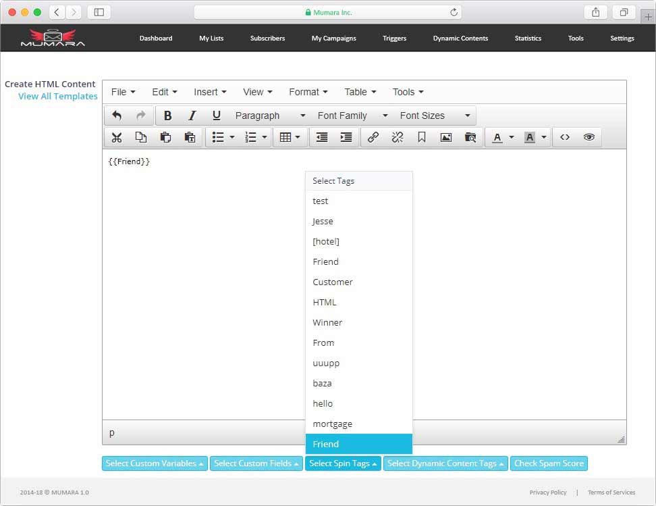Screen dimensions: 656x506
Task: Toggle Bold formatting
Action: (168, 116)
